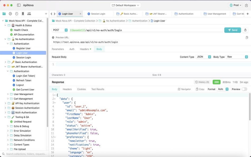This screenshot has width=251, height=157.
Task: Click Mock Nova API in the breadcrumb
Action: pyautogui.click(x=75, y=21)
